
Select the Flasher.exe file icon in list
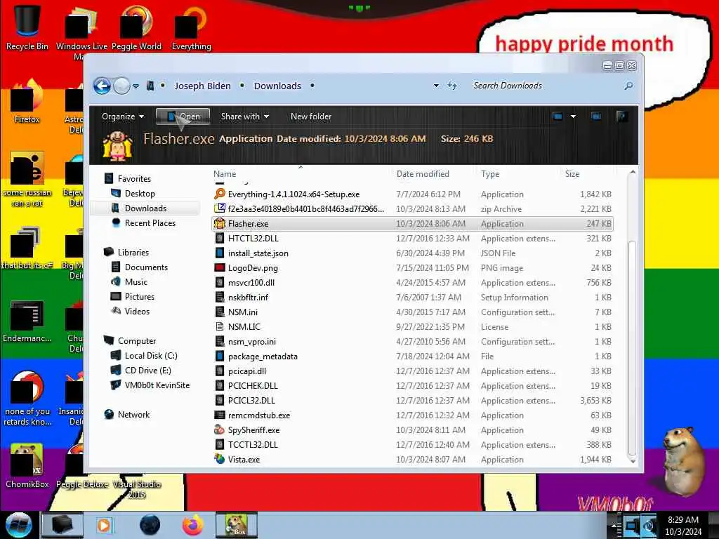pos(220,224)
